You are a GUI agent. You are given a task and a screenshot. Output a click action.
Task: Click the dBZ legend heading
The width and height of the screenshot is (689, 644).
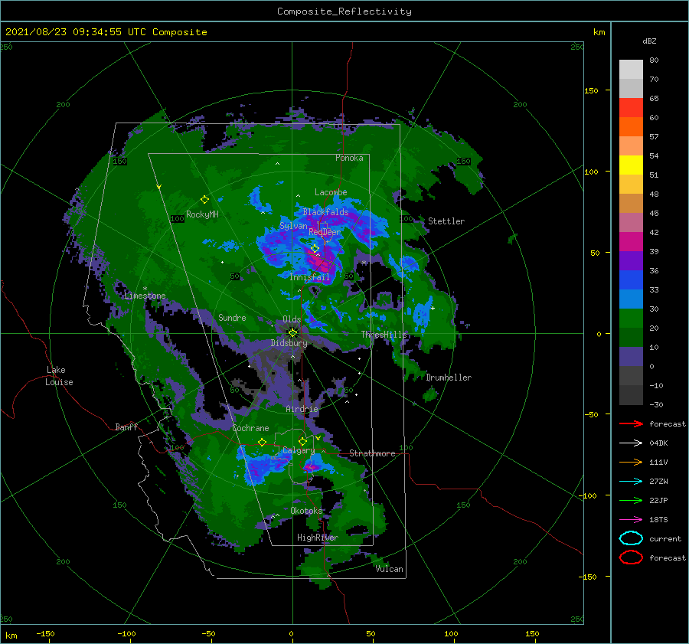649,41
